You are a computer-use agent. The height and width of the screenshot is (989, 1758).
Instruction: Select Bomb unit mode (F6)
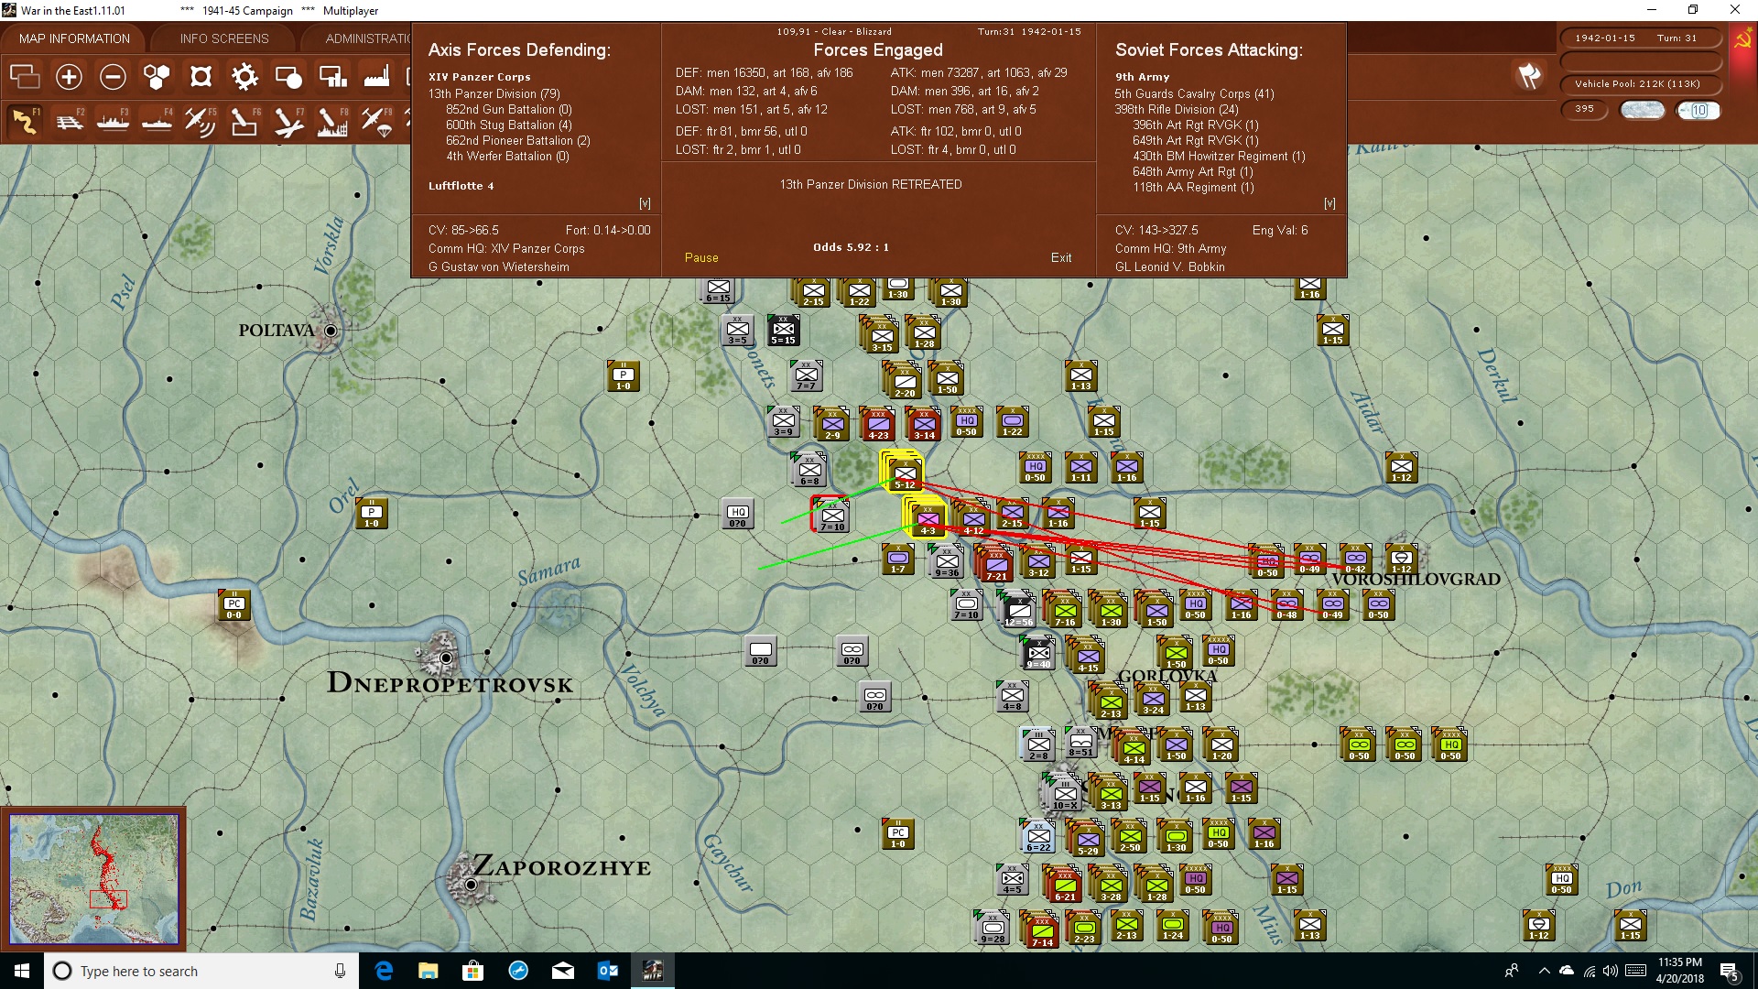click(244, 121)
